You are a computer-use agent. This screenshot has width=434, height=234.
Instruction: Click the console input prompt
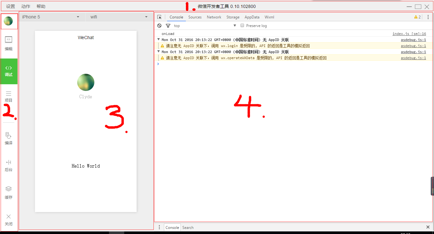[x=293, y=64]
